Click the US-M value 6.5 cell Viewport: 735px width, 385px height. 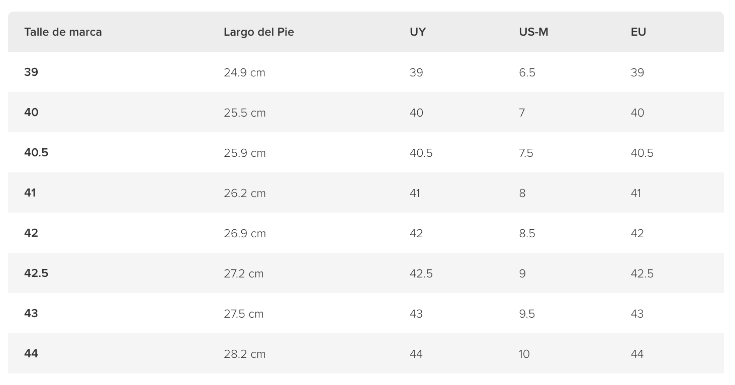coord(527,73)
